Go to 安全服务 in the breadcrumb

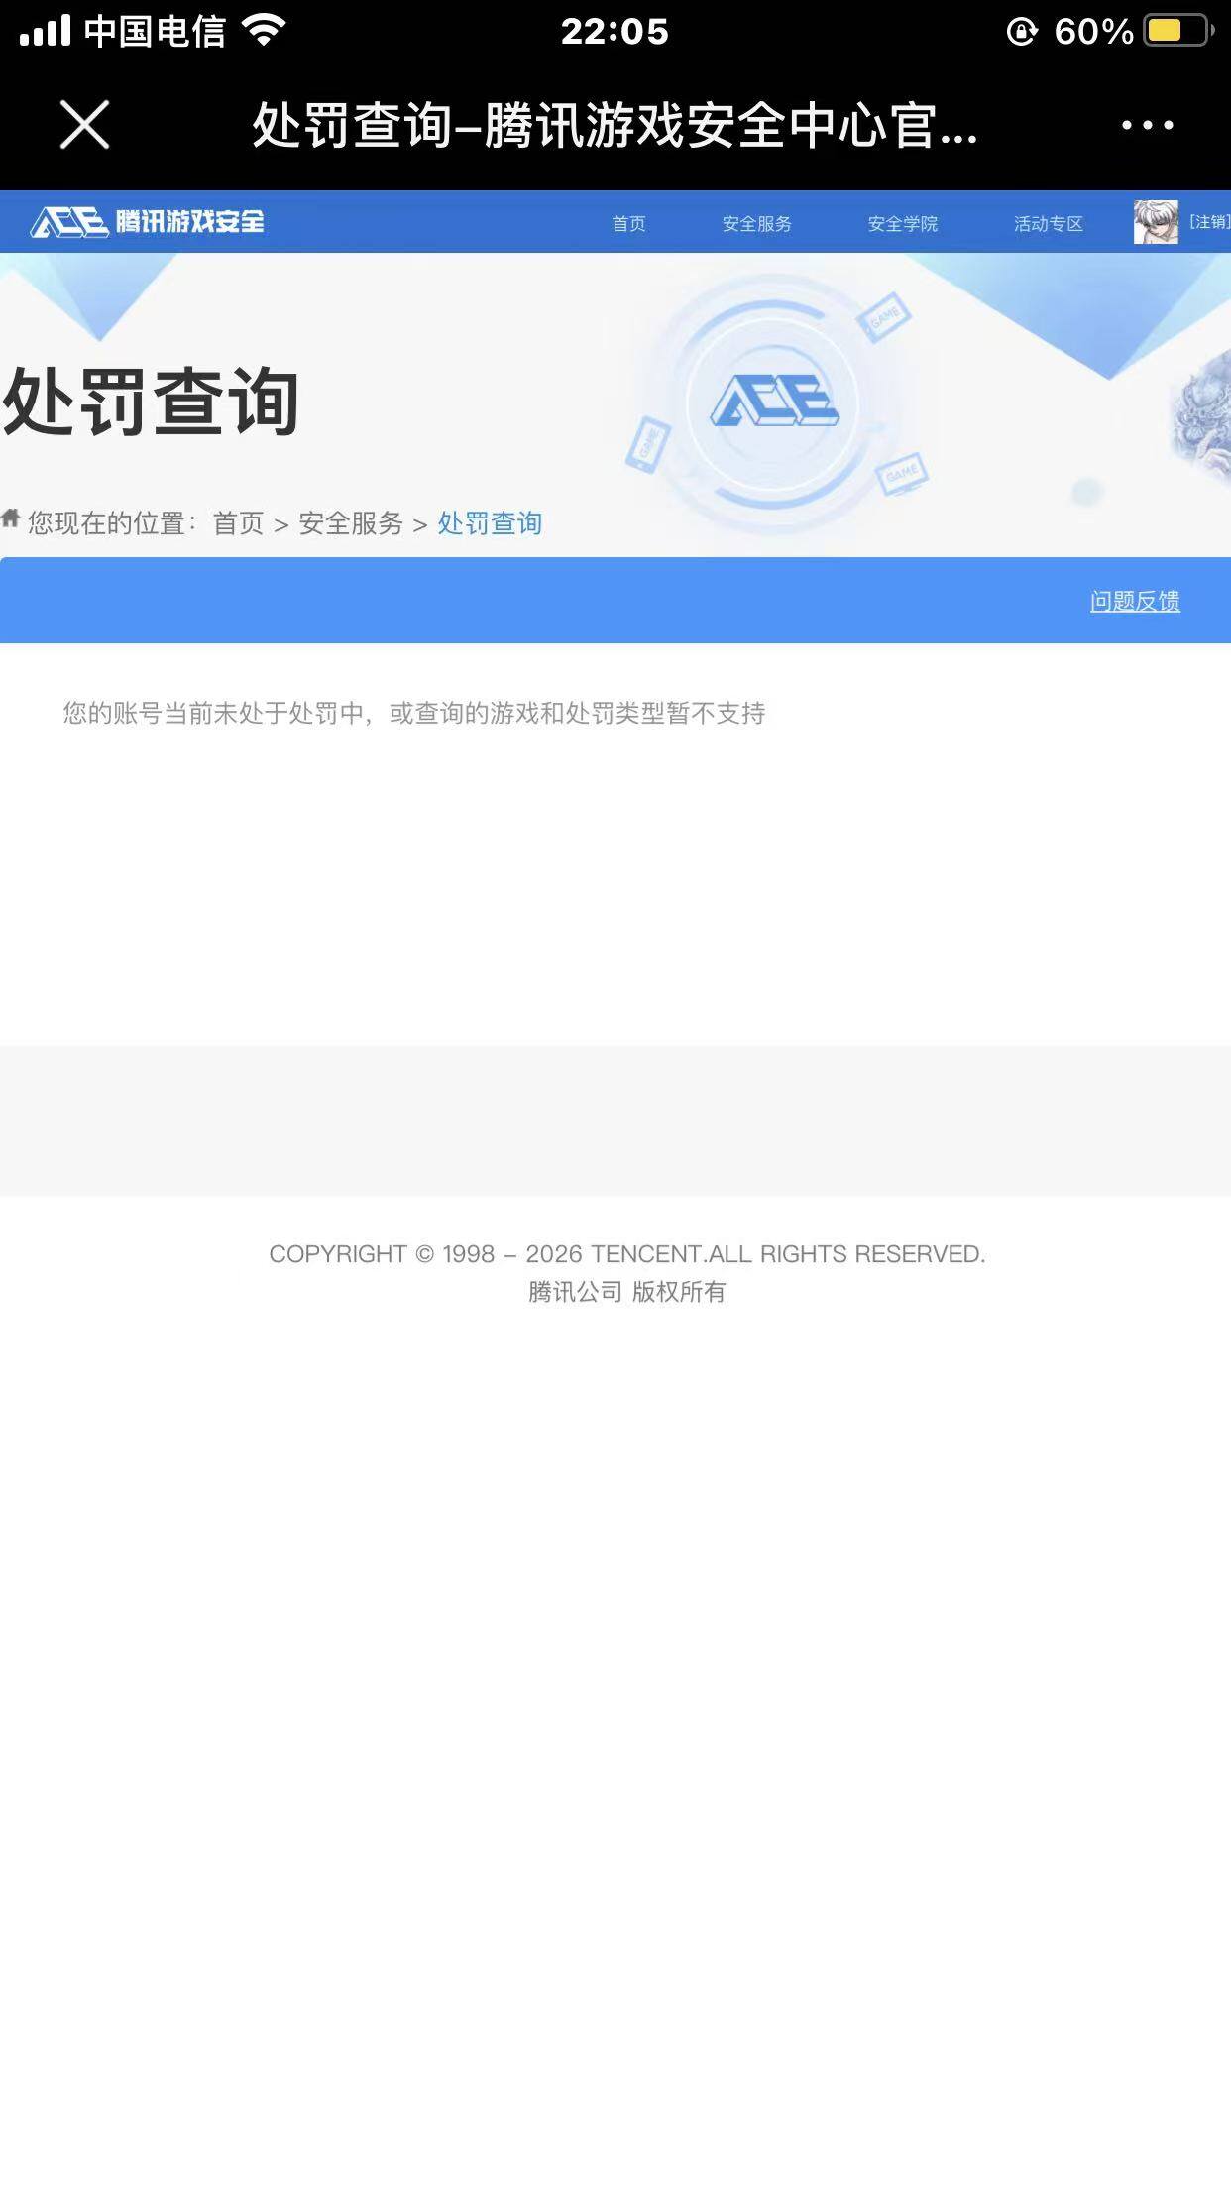351,523
